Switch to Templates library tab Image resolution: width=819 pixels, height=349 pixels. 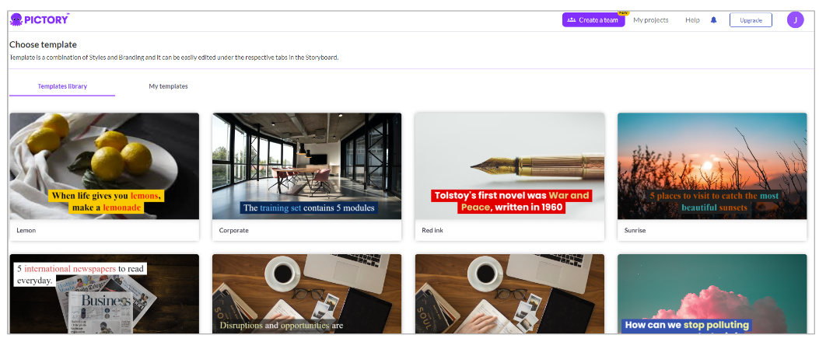[x=62, y=86]
